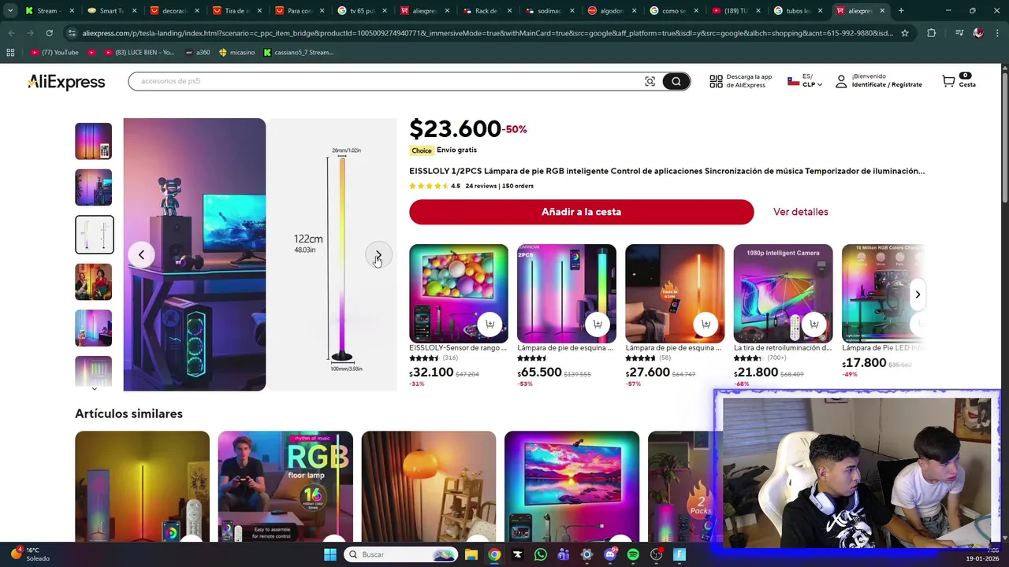Screen dimensions: 1009x567
Task: Select the white lamp dimensions thumbnail
Action: pos(94,235)
